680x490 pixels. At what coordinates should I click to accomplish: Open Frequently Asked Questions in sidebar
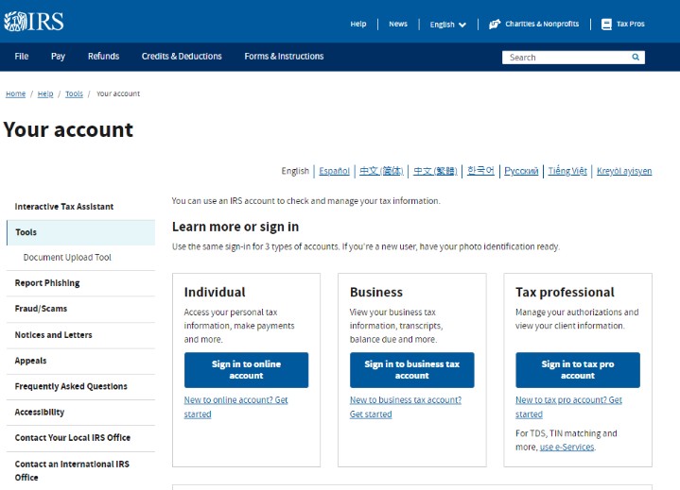click(x=71, y=386)
